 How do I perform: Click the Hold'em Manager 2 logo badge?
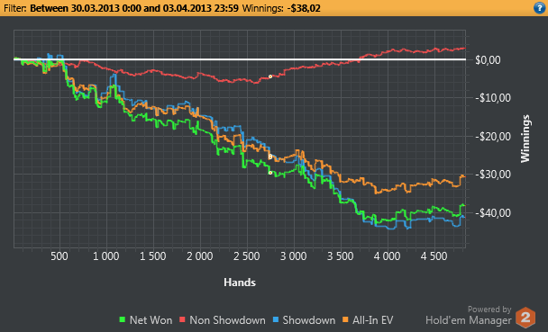coord(525,318)
